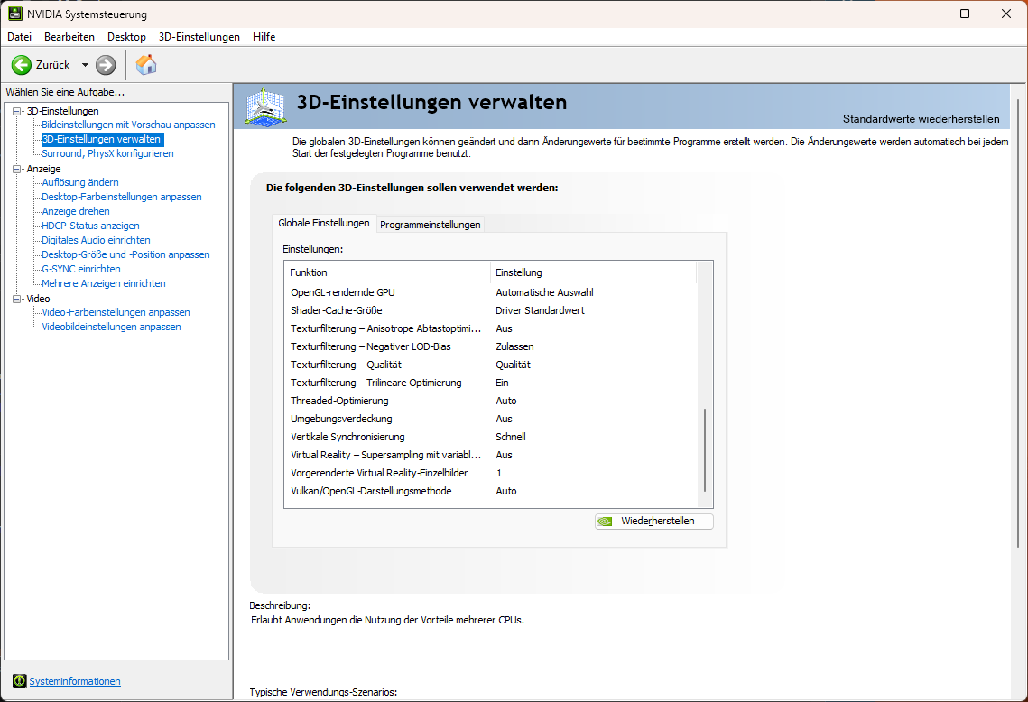
Task: Select the Vertikale Synchronisierung row
Action: pos(490,437)
